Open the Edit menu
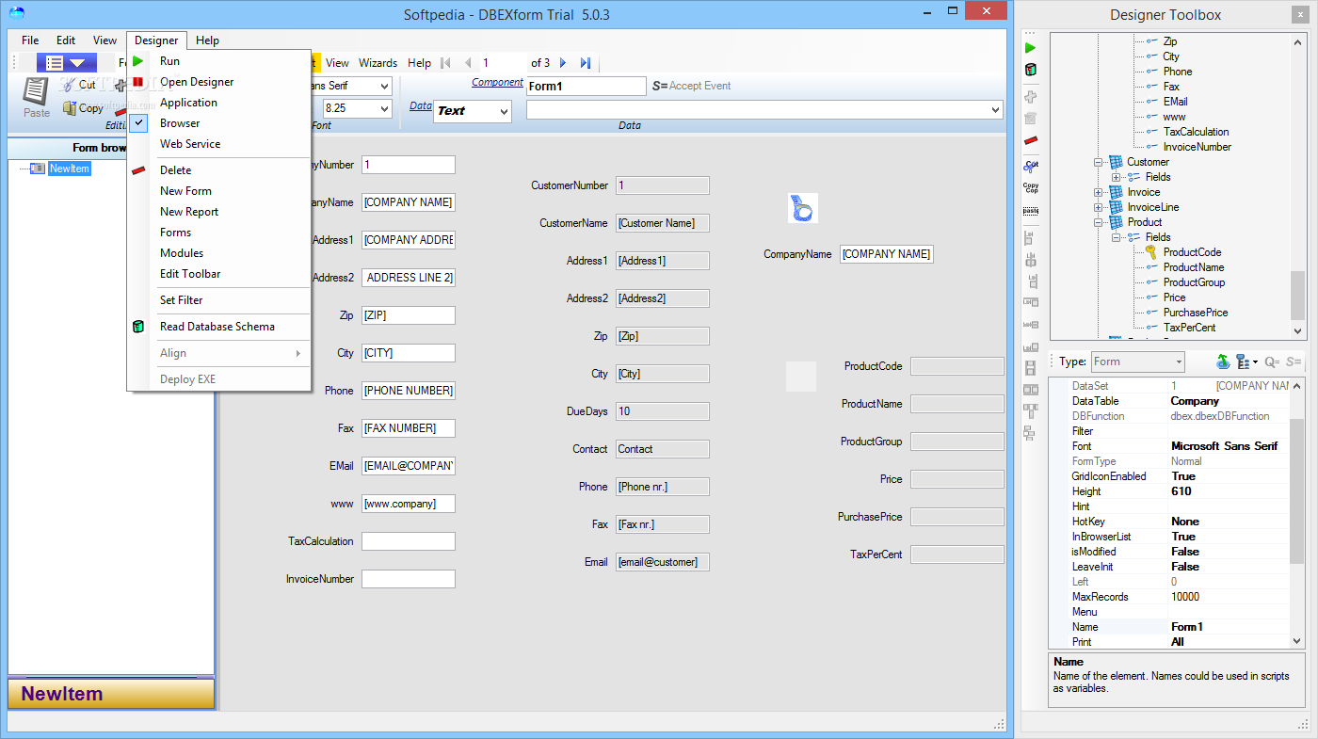Screen dimensions: 1318x739 [x=66, y=40]
